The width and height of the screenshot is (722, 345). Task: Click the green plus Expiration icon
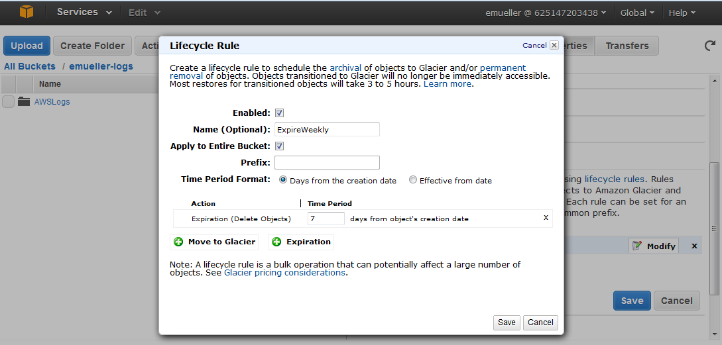(276, 242)
